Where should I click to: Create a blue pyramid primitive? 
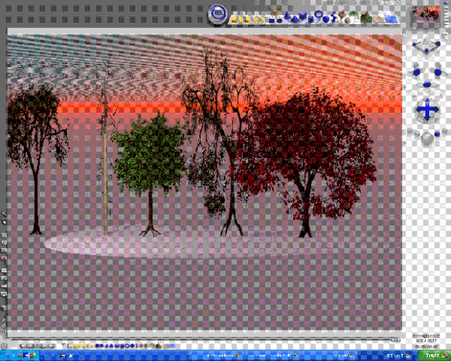pyautogui.click(x=295, y=19)
